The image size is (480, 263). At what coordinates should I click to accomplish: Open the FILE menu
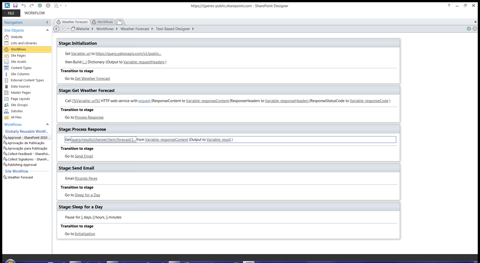coord(11,13)
